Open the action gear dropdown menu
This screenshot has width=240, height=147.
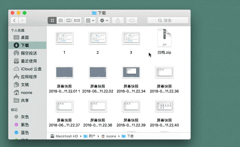tap(104, 21)
